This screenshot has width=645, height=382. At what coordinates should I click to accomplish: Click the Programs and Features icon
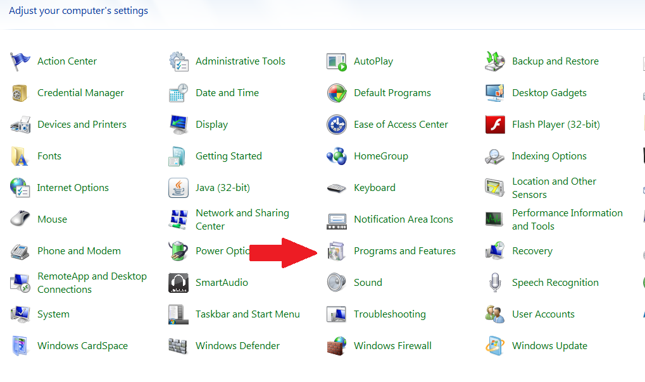pos(337,252)
